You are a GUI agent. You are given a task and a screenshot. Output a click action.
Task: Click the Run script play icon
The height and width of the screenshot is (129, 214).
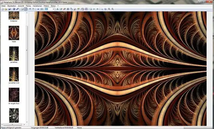(x=94, y=9)
